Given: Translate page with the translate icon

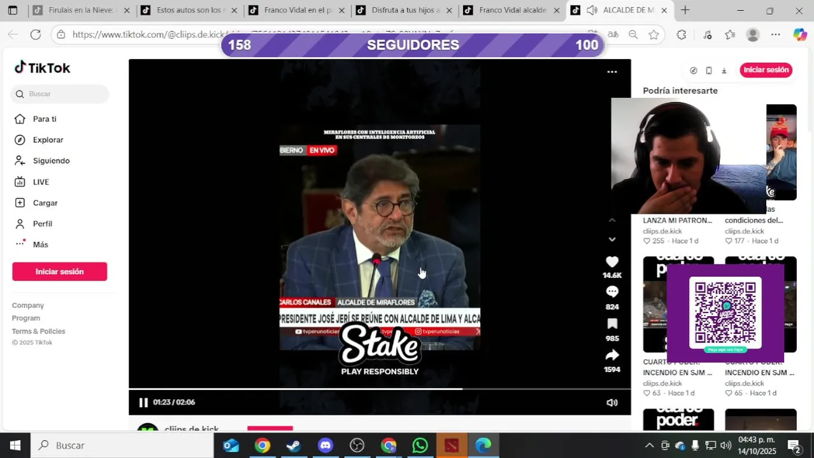Looking at the screenshot, I should [613, 34].
